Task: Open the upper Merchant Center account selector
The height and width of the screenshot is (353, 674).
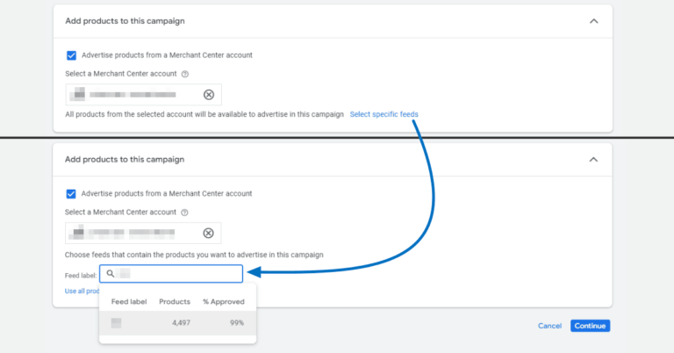Action: [144, 95]
